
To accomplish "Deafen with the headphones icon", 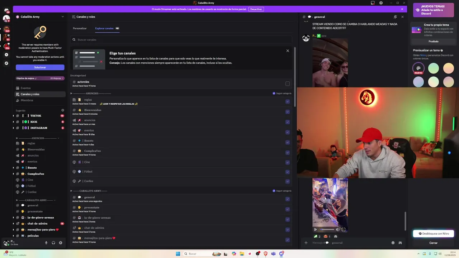I will click(x=53, y=243).
